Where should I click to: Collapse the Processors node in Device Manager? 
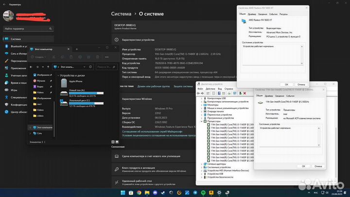coord(202,121)
